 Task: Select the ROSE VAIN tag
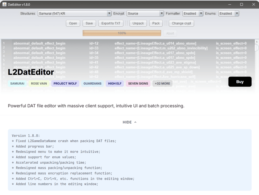(39, 83)
